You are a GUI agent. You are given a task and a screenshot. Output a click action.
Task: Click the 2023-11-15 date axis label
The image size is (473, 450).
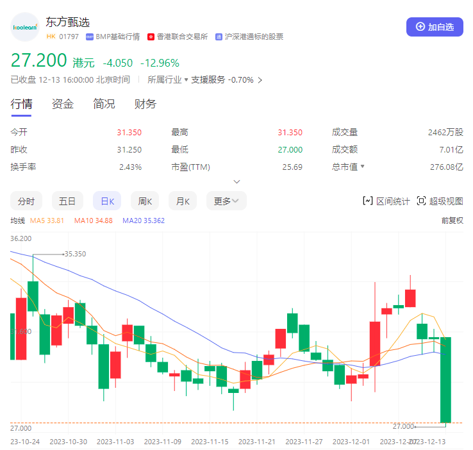coord(210,442)
